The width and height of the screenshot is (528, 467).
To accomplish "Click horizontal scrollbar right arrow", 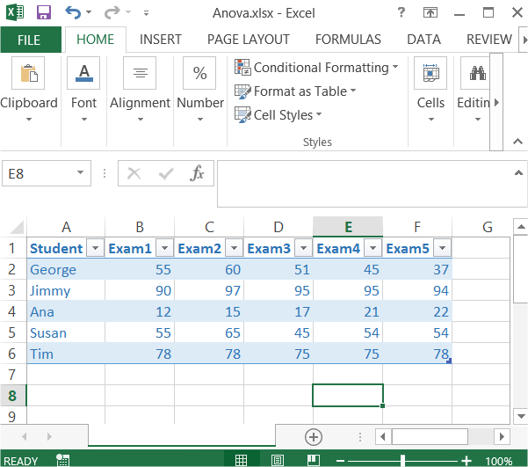I will [502, 437].
